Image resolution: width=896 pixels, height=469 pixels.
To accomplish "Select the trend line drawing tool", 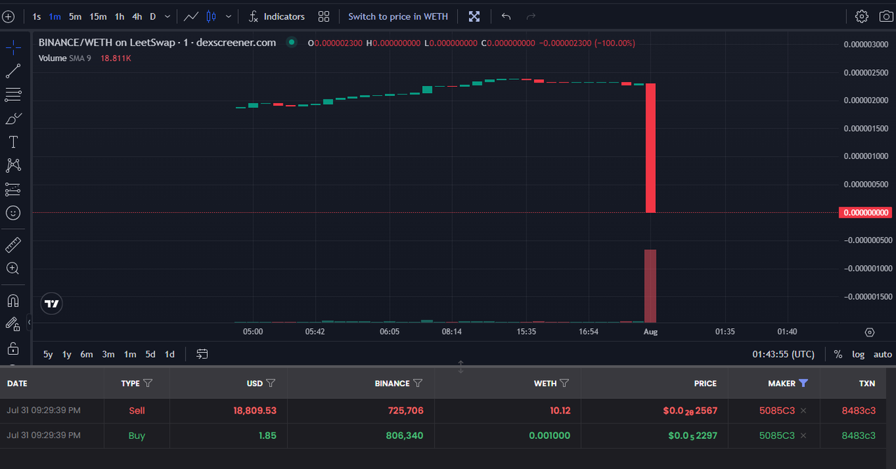I will click(x=13, y=71).
